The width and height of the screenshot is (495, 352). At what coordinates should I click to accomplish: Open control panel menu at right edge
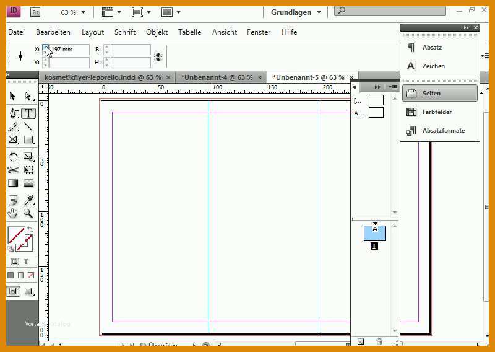485,56
